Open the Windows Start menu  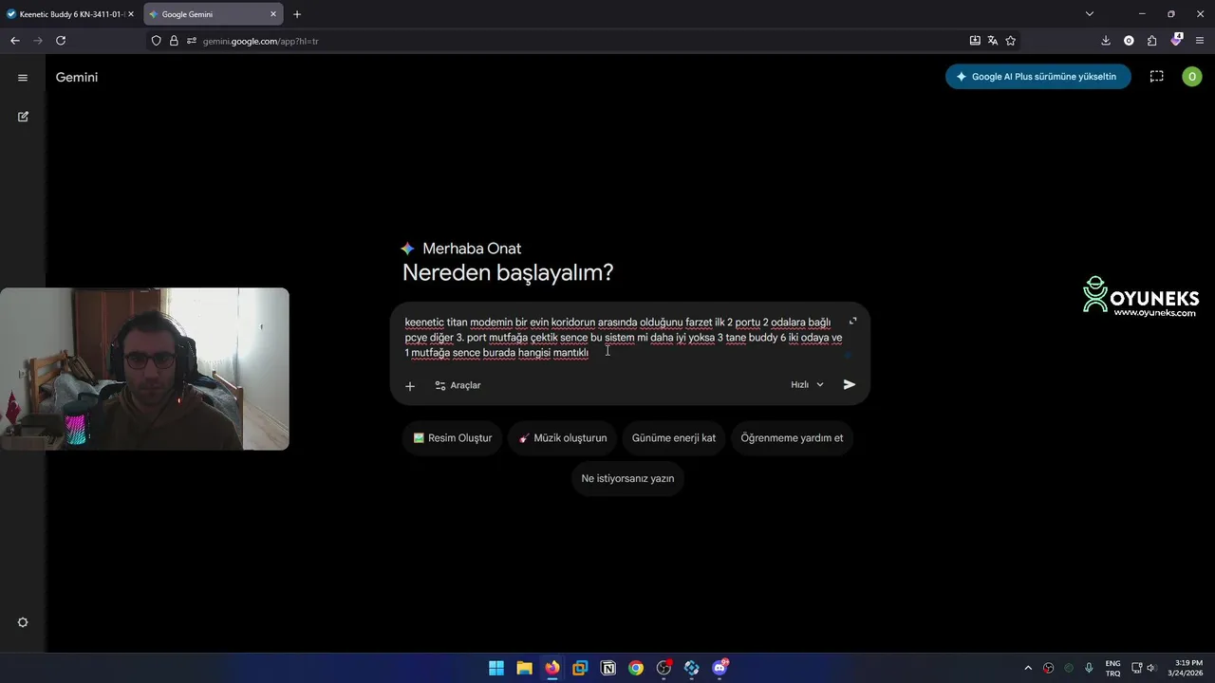tap(496, 668)
